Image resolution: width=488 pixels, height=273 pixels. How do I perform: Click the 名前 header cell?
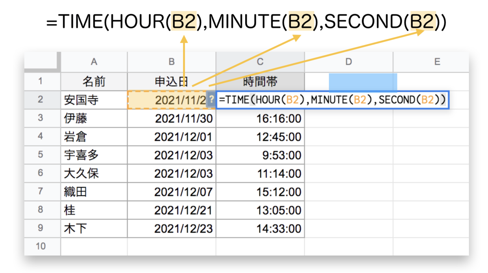(94, 82)
